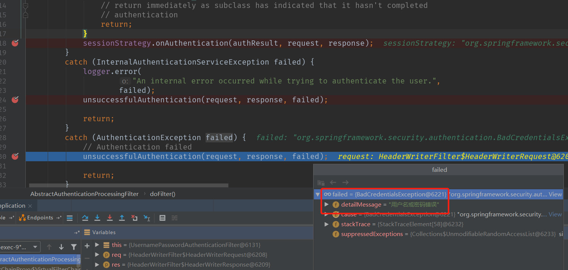Expand the 'res' variable node
The height and width of the screenshot is (270, 568).
pos(97,264)
